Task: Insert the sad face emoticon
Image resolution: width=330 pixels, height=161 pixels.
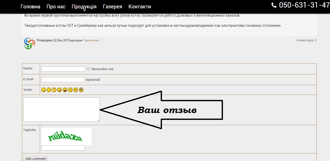Action: [70, 90]
